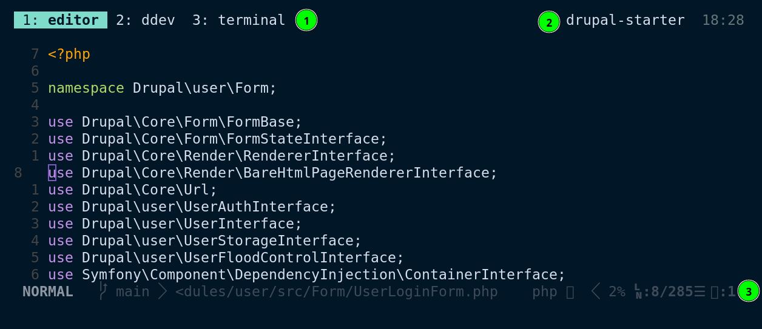Click the <?php opening tag
762x329 pixels.
point(69,54)
